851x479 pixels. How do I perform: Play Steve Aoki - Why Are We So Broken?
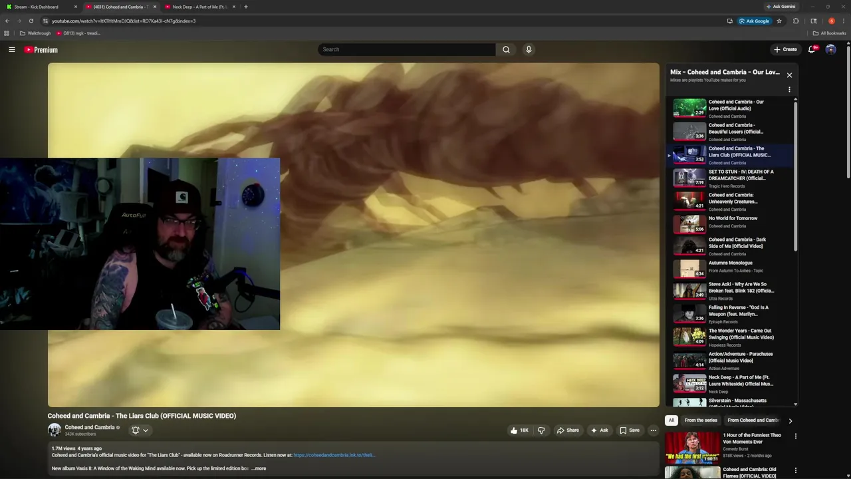tap(730, 291)
